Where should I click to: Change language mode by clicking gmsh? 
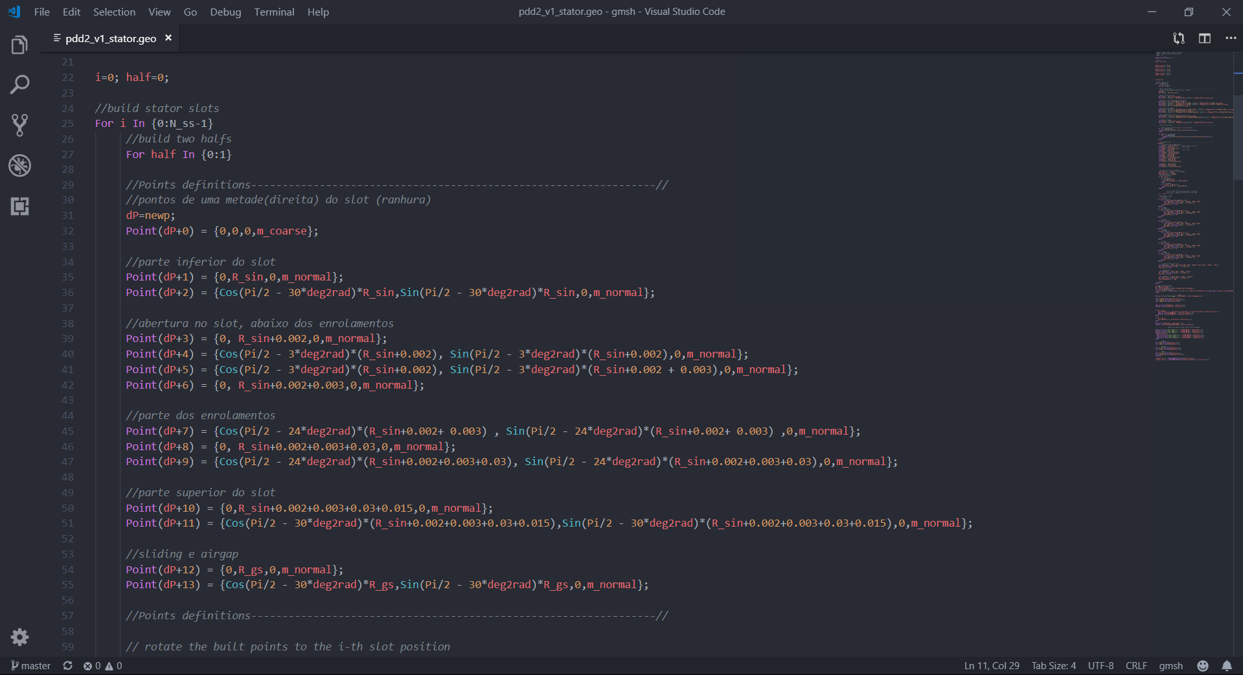click(x=1170, y=665)
